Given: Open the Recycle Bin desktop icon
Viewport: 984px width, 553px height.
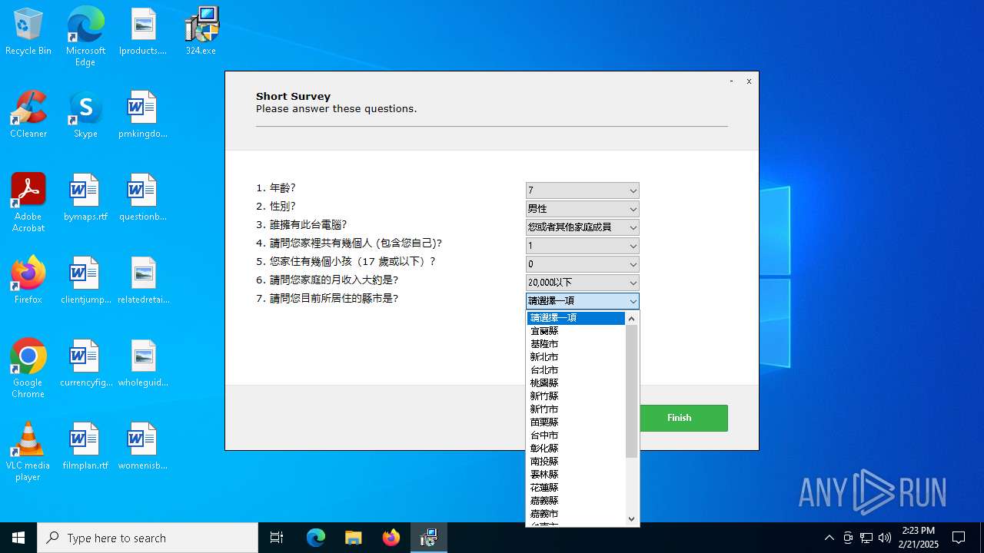Looking at the screenshot, I should (x=28, y=32).
